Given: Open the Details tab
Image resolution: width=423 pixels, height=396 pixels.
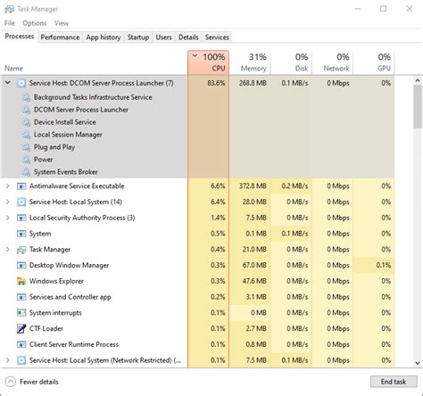Looking at the screenshot, I should [188, 37].
